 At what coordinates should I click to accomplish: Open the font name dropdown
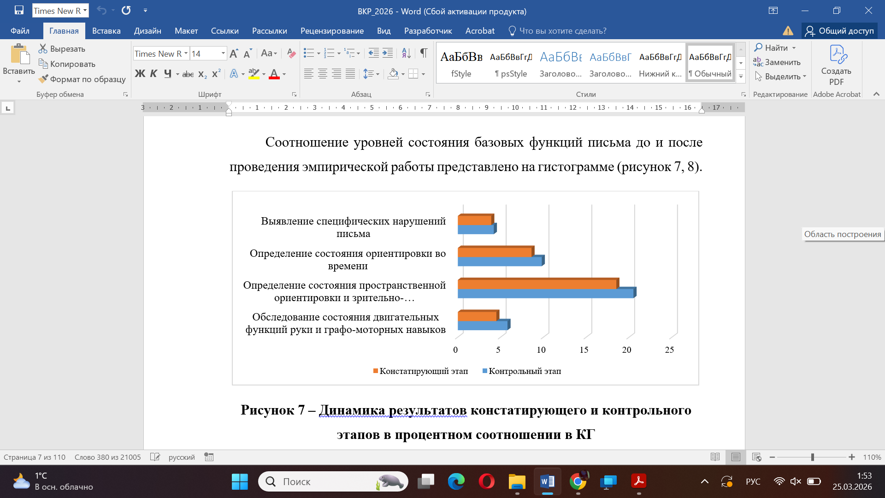click(x=186, y=53)
